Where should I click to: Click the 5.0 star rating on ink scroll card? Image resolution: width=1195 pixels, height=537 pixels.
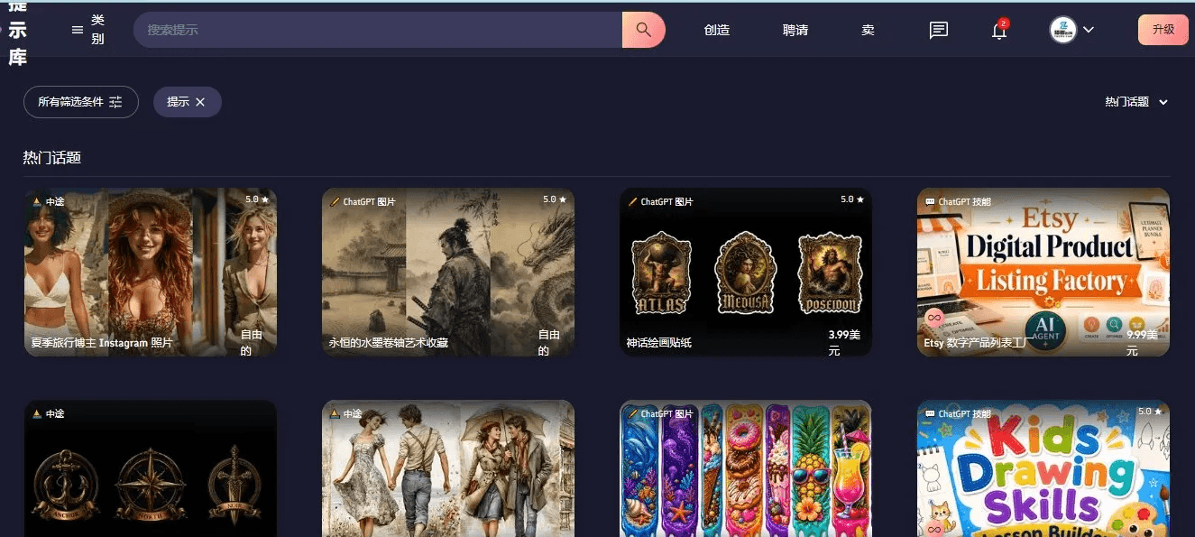click(x=555, y=199)
